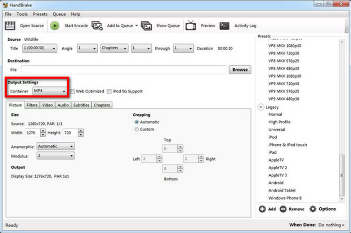Click the Activity Log label
Screen dimensions: 351x233
[245, 25]
